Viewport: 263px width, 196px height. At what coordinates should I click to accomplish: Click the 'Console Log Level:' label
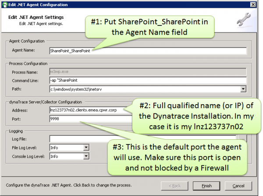coord(28,156)
